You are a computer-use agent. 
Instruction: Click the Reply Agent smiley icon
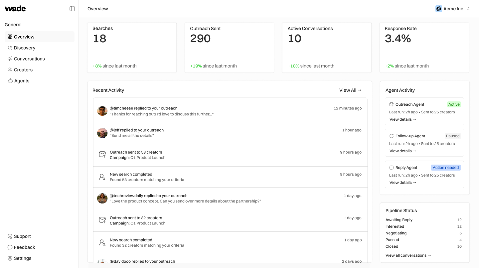(x=391, y=167)
